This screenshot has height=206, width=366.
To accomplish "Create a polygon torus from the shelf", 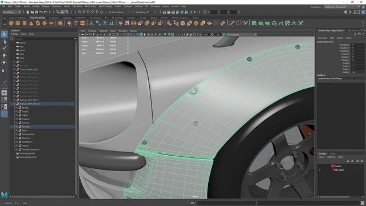I will tap(38, 23).
